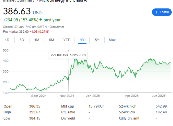Click the Mkt cap value 10.79KCr
Viewport: 173px width, 126px height.
click(x=96, y=106)
